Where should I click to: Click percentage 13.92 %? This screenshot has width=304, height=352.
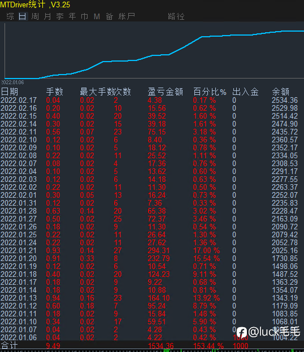click(207, 298)
